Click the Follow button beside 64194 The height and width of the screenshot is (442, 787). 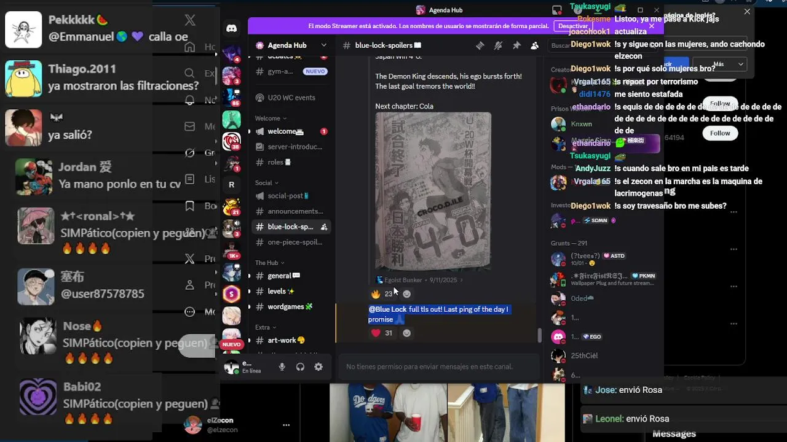(x=720, y=133)
